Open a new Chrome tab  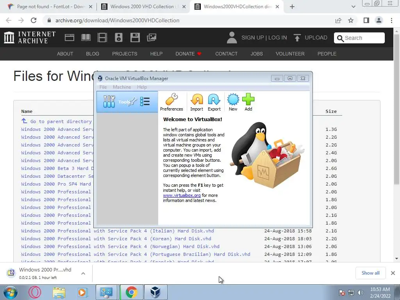click(292, 7)
